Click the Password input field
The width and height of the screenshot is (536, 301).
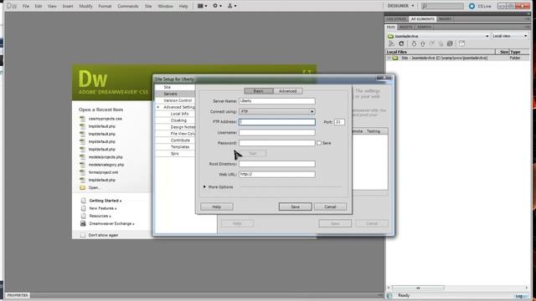(277, 143)
